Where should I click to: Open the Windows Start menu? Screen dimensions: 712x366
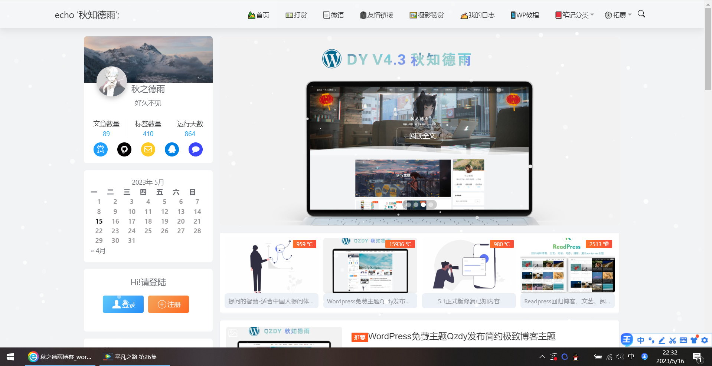pos(10,357)
